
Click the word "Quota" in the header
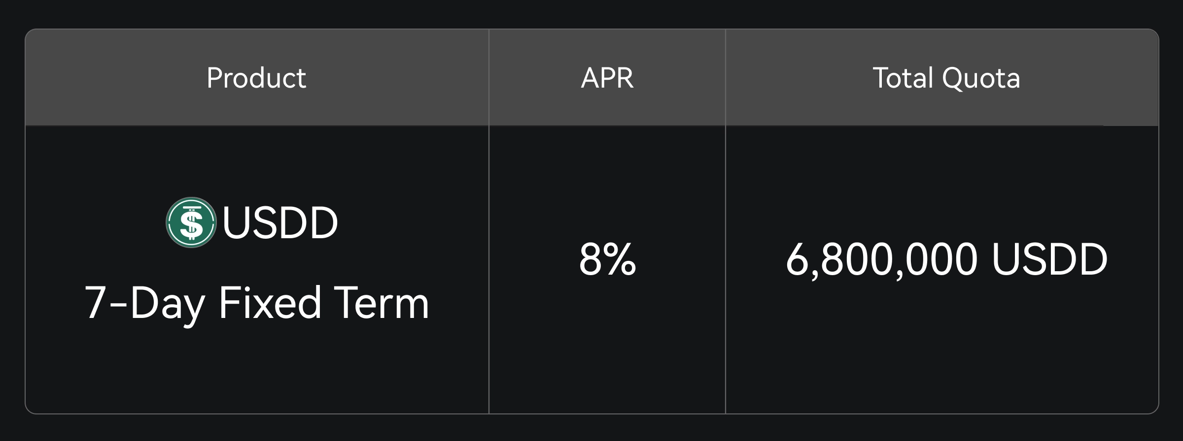click(x=980, y=78)
